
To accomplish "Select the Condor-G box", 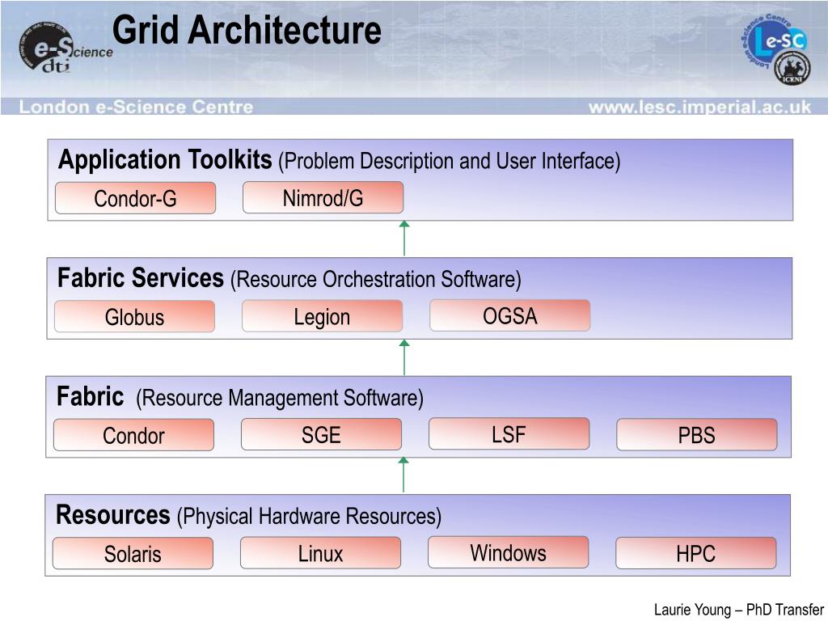I will 135,198.
